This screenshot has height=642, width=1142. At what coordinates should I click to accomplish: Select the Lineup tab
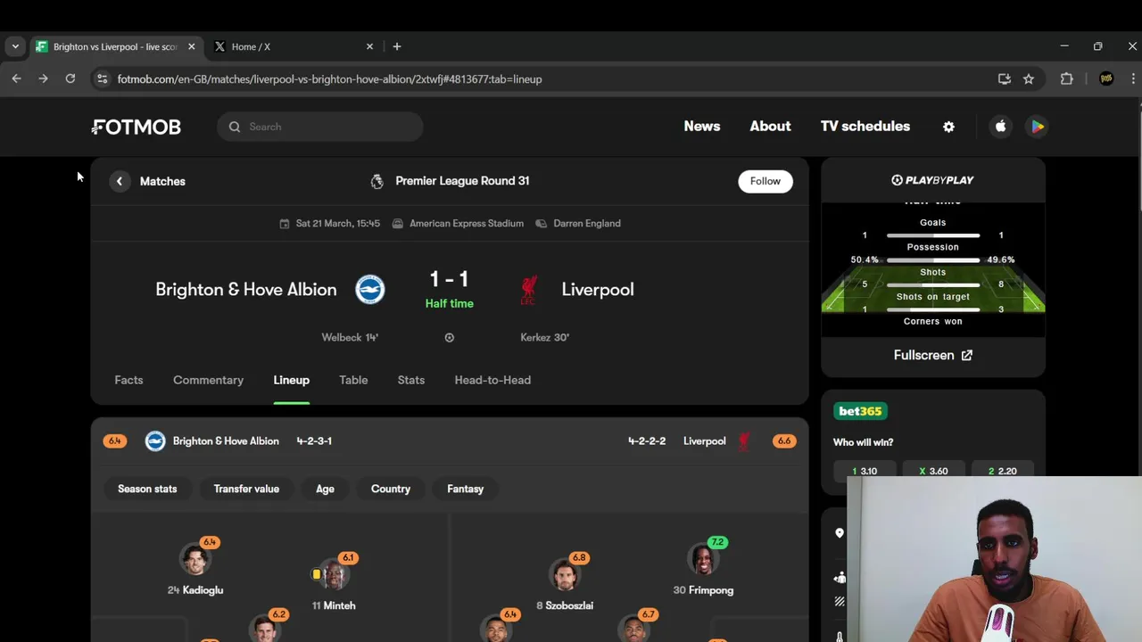tap(291, 380)
